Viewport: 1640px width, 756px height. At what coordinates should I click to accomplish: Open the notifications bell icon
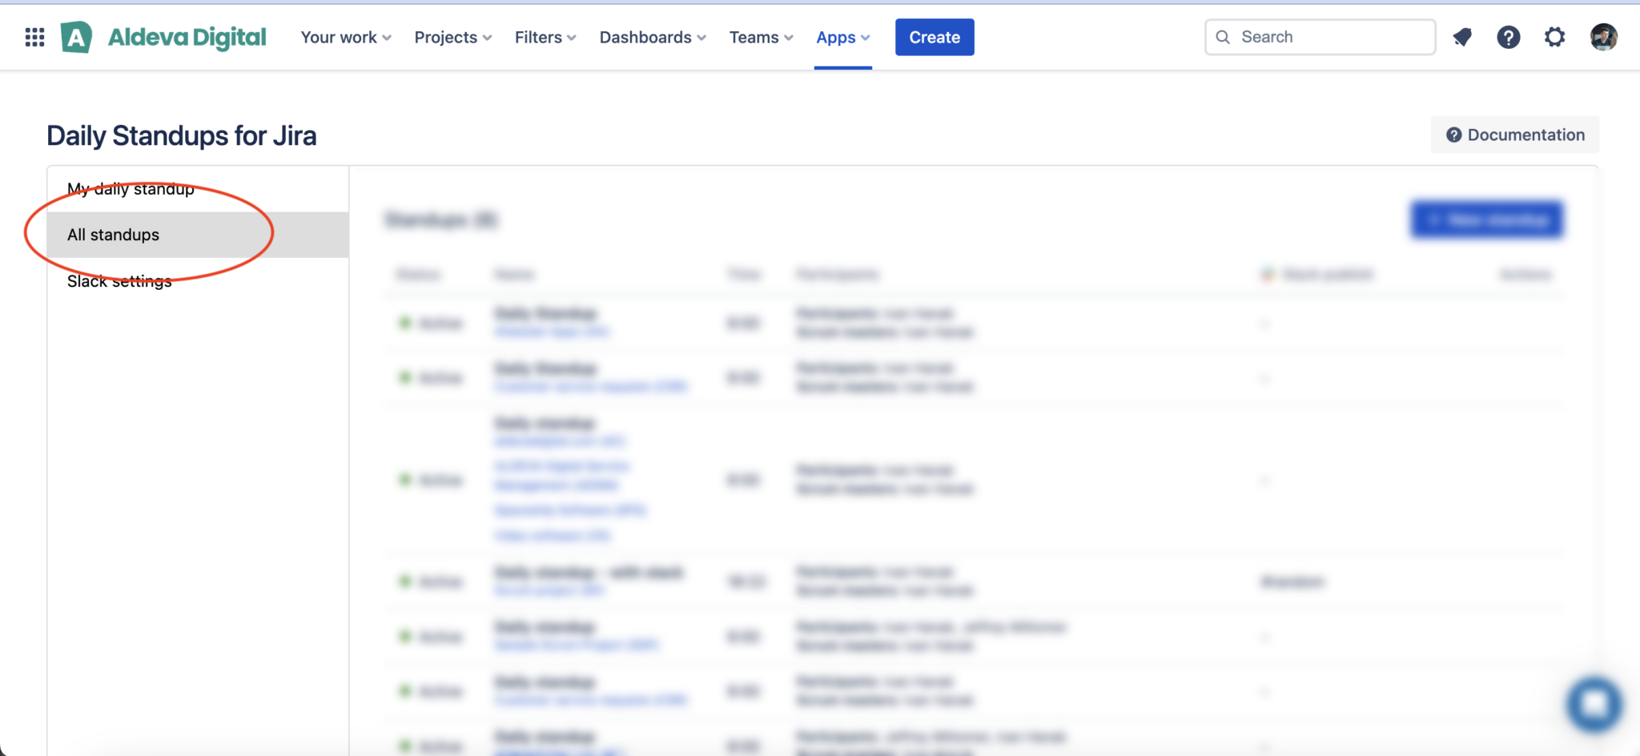tap(1462, 37)
